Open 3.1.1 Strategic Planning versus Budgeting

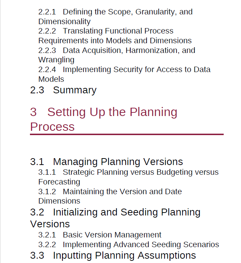[128, 177]
